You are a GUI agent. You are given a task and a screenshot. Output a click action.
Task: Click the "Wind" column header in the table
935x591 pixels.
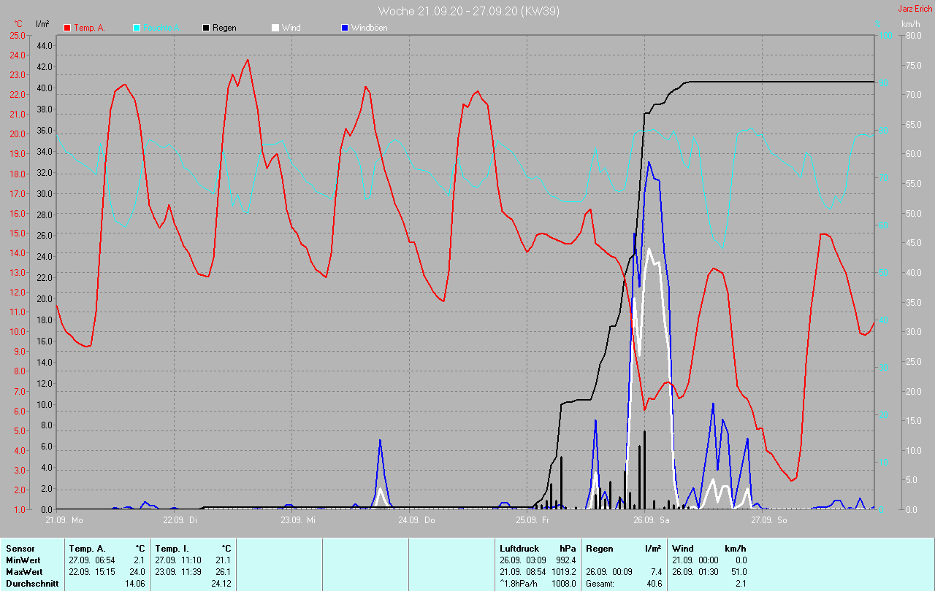(683, 549)
